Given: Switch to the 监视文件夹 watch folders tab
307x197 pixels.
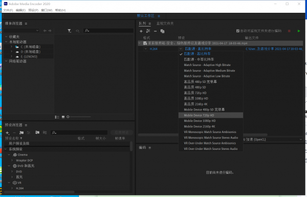Looking at the screenshot, I should pos(165,24).
